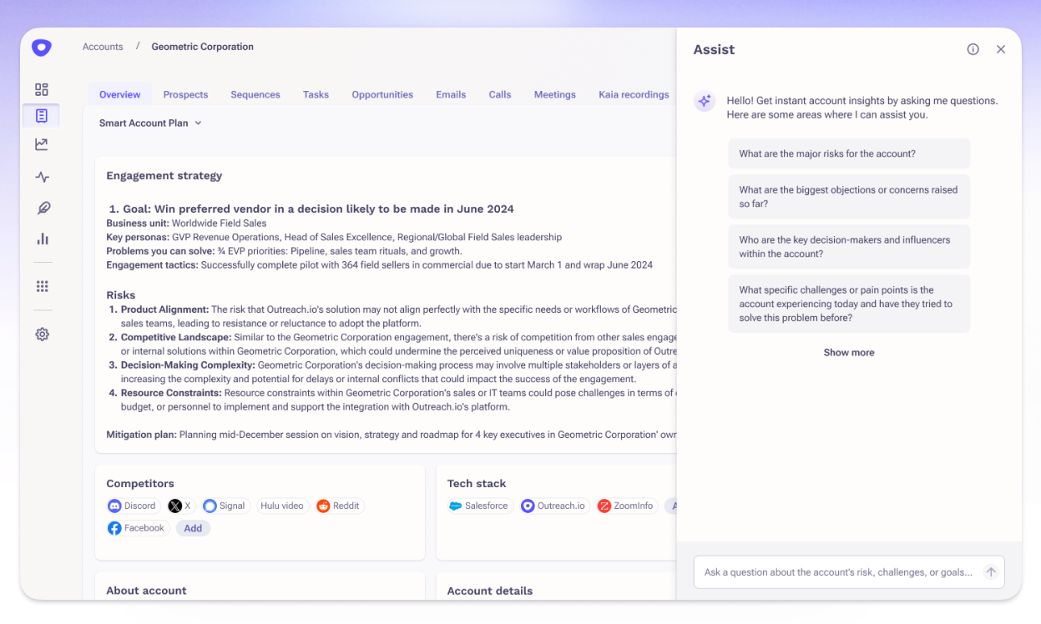Click the Goal: Win preferred vendor line
The width and height of the screenshot is (1041, 624).
click(311, 209)
